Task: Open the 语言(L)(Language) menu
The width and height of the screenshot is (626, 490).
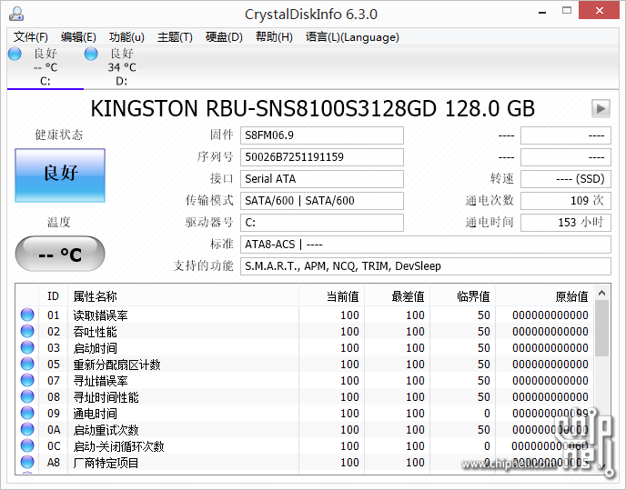Action: click(x=352, y=37)
